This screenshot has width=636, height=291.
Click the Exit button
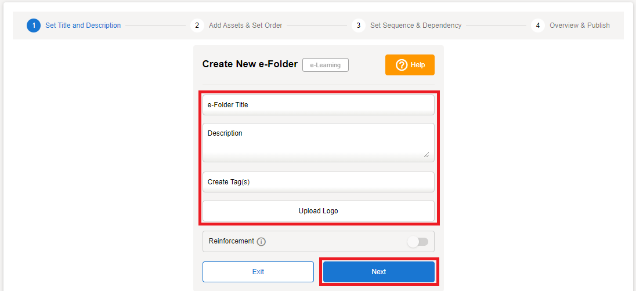(x=258, y=272)
